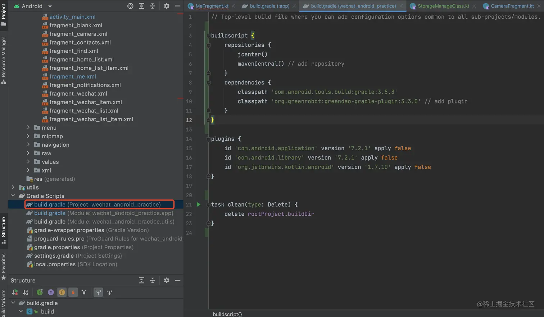Toggle Show Fields filter in Structure
Image resolution: width=544 pixels, height=317 pixels.
point(62,292)
